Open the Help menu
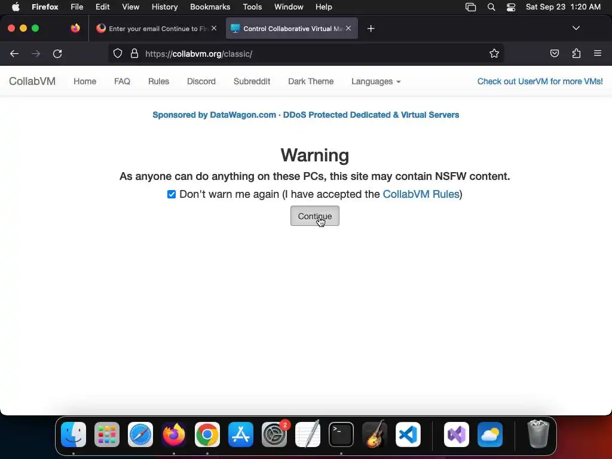Viewport: 612px width, 459px height. tap(323, 7)
